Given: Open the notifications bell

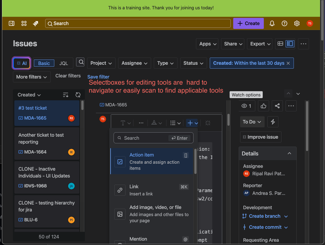Looking at the screenshot, I should [272, 23].
